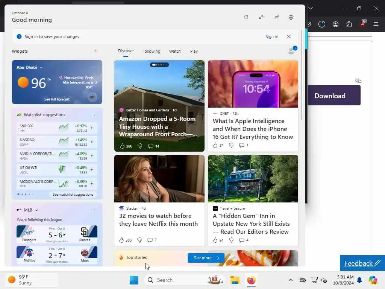Open Firefox account icon in toolbar
The width and height of the screenshot is (385, 289).
coord(335,24)
